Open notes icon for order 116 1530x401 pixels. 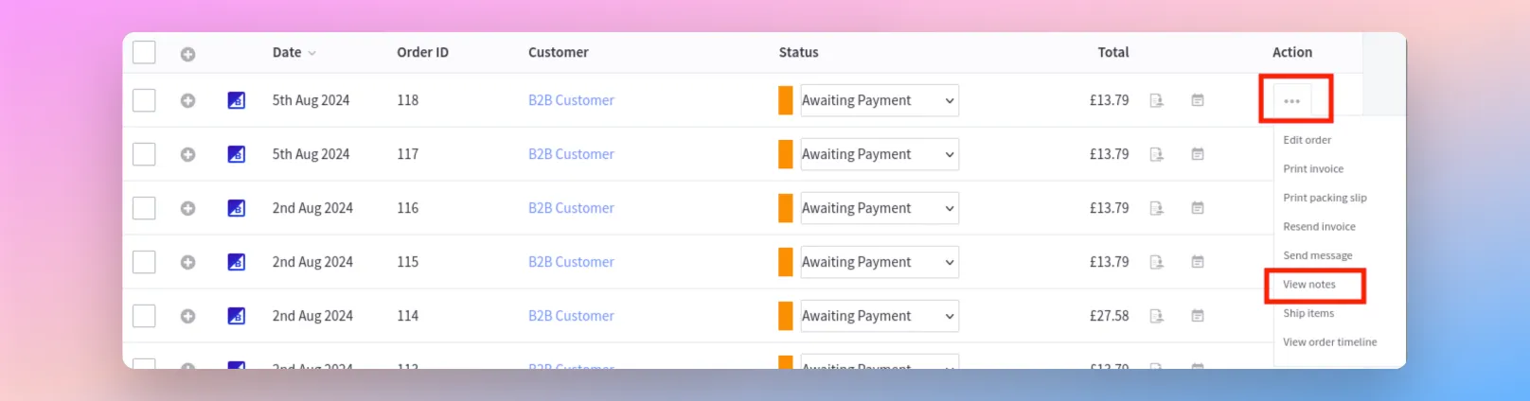tap(1198, 208)
